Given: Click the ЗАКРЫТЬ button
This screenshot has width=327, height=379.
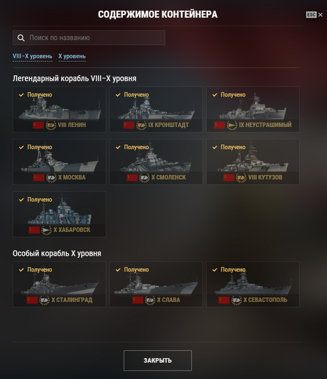Looking at the screenshot, I should coord(157,361).
